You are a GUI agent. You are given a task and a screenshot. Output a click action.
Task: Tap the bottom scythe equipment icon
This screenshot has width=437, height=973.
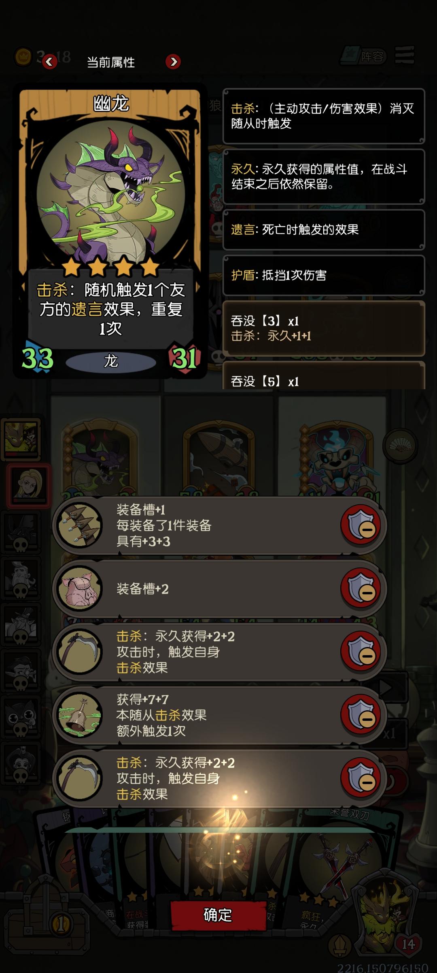(80, 778)
